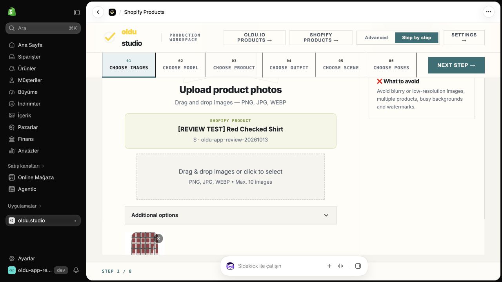
Task: Open Büyüme growth megaphone icon
Action: click(12, 92)
